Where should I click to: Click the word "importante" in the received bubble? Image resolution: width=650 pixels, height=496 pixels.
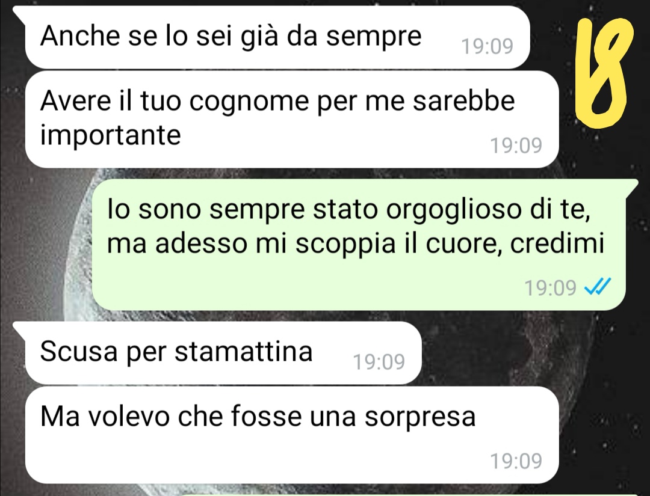(110, 135)
